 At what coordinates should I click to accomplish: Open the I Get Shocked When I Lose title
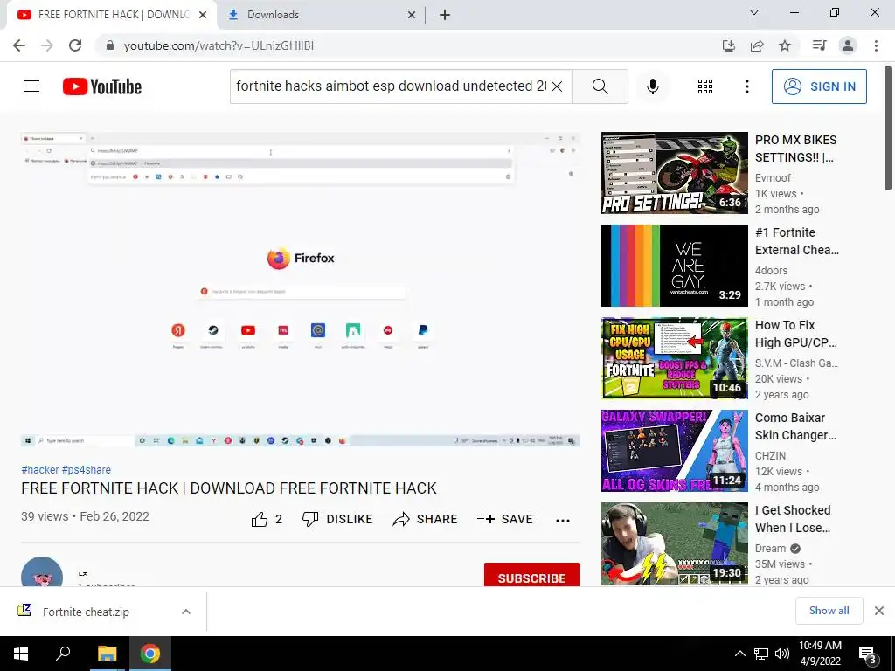(793, 519)
